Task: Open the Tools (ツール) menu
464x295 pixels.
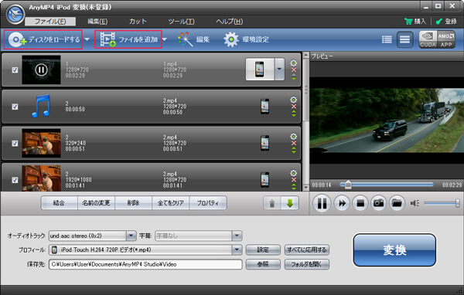Action: click(x=181, y=22)
